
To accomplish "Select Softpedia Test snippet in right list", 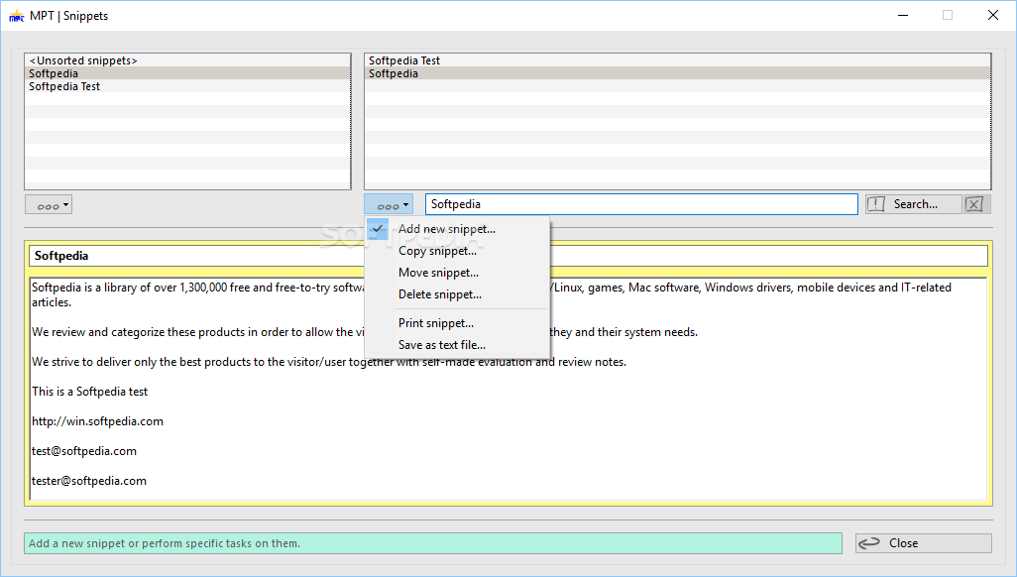I will pyautogui.click(x=678, y=60).
